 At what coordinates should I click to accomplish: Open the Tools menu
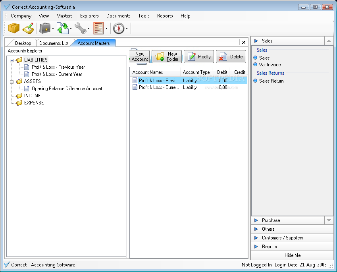144,16
